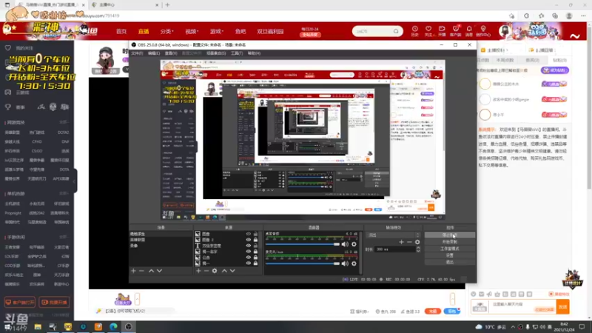The width and height of the screenshot is (592, 333).
Task: Open the 工具(T) menu in OBS
Action: tap(237, 53)
